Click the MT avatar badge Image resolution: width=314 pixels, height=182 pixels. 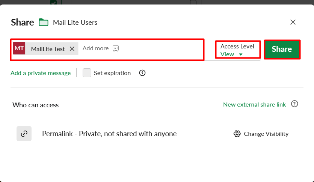(19, 48)
